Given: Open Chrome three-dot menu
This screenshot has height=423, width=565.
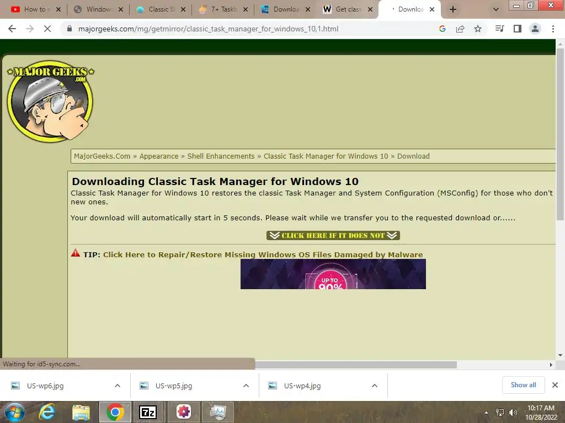Looking at the screenshot, I should pos(553,29).
